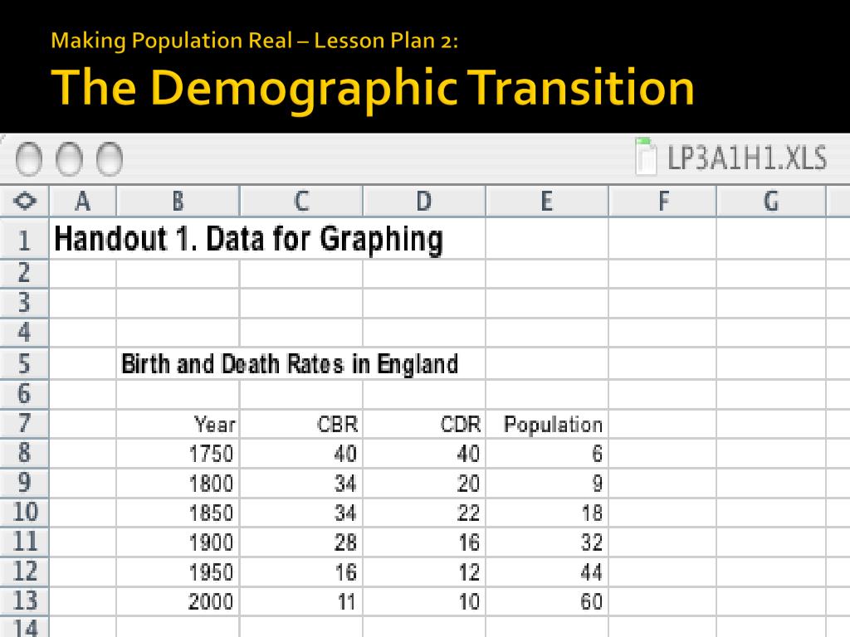
Task: Select column E header
Action: point(547,201)
